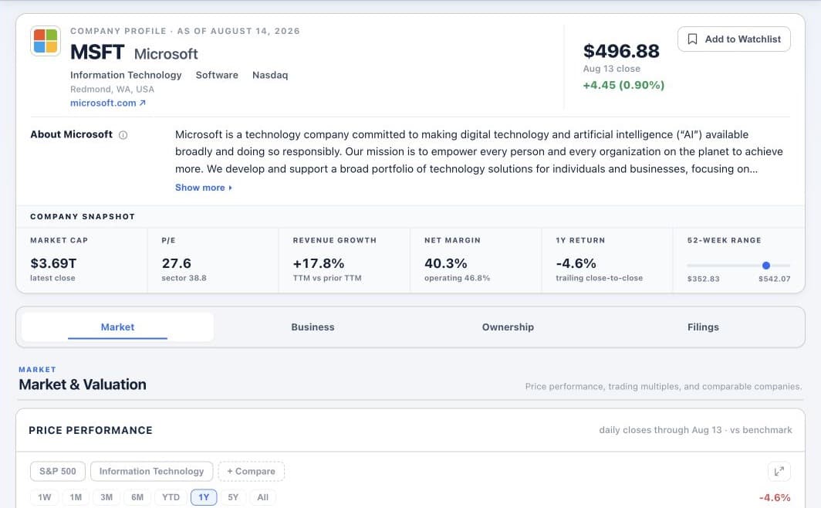Click the 'sector 38.8' P/E subtext
Image resolution: width=821 pixels, height=508 pixels.
coord(184,278)
